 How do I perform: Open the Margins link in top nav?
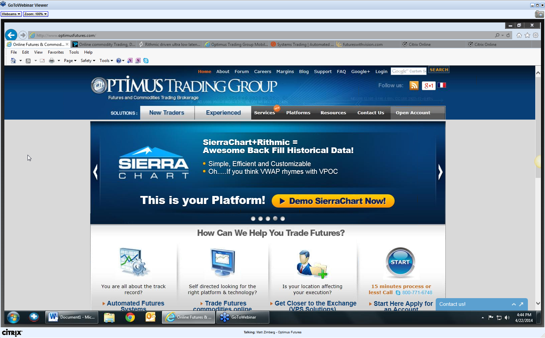pyautogui.click(x=285, y=72)
